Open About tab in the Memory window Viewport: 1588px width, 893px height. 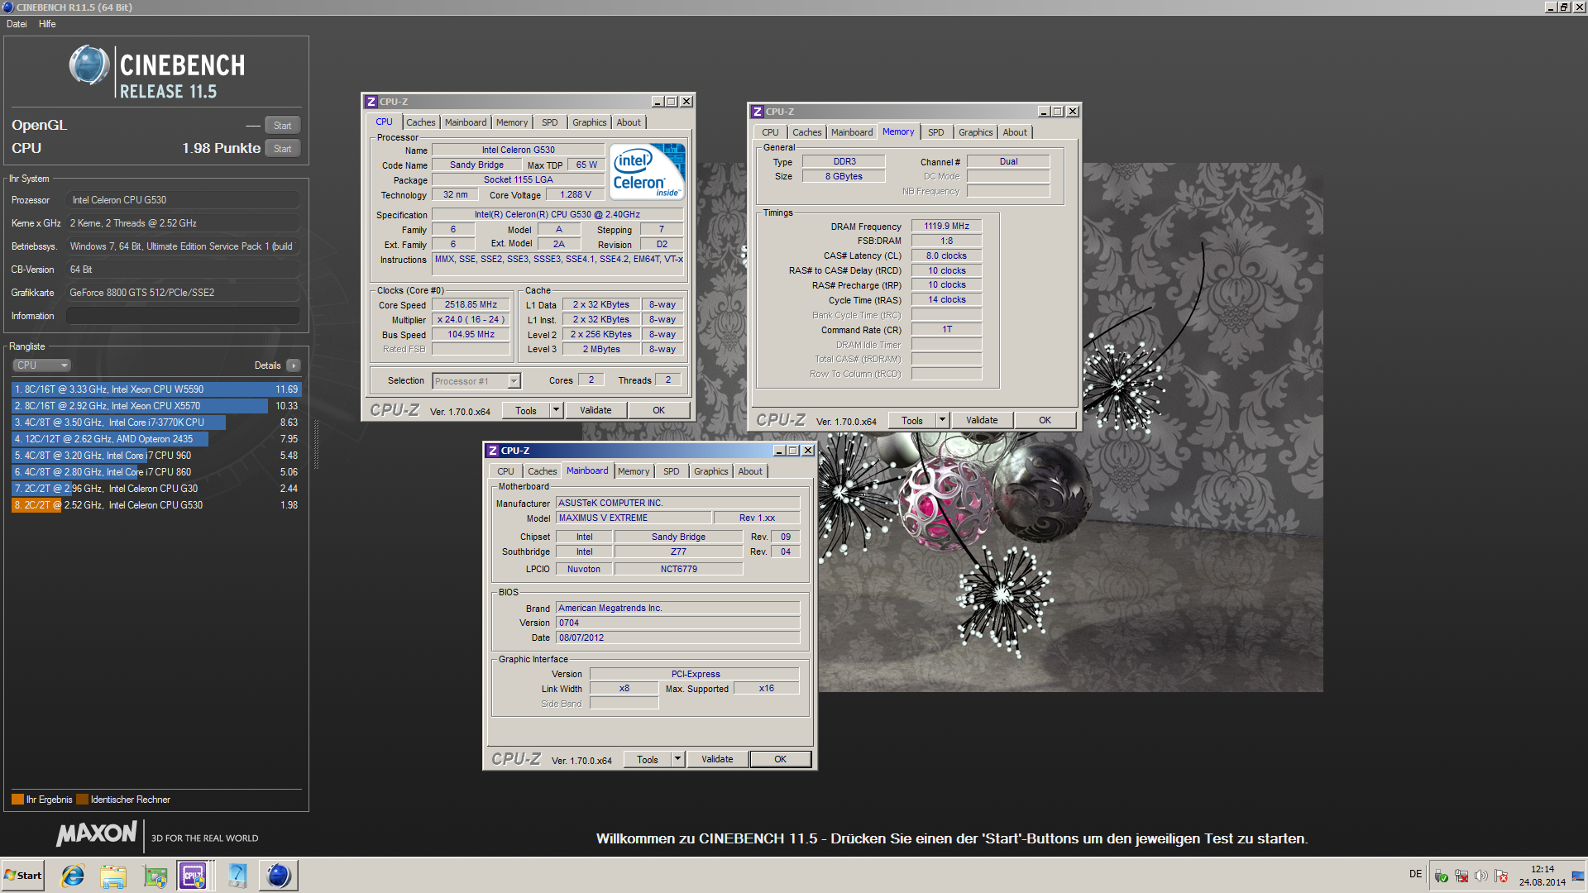(1015, 132)
